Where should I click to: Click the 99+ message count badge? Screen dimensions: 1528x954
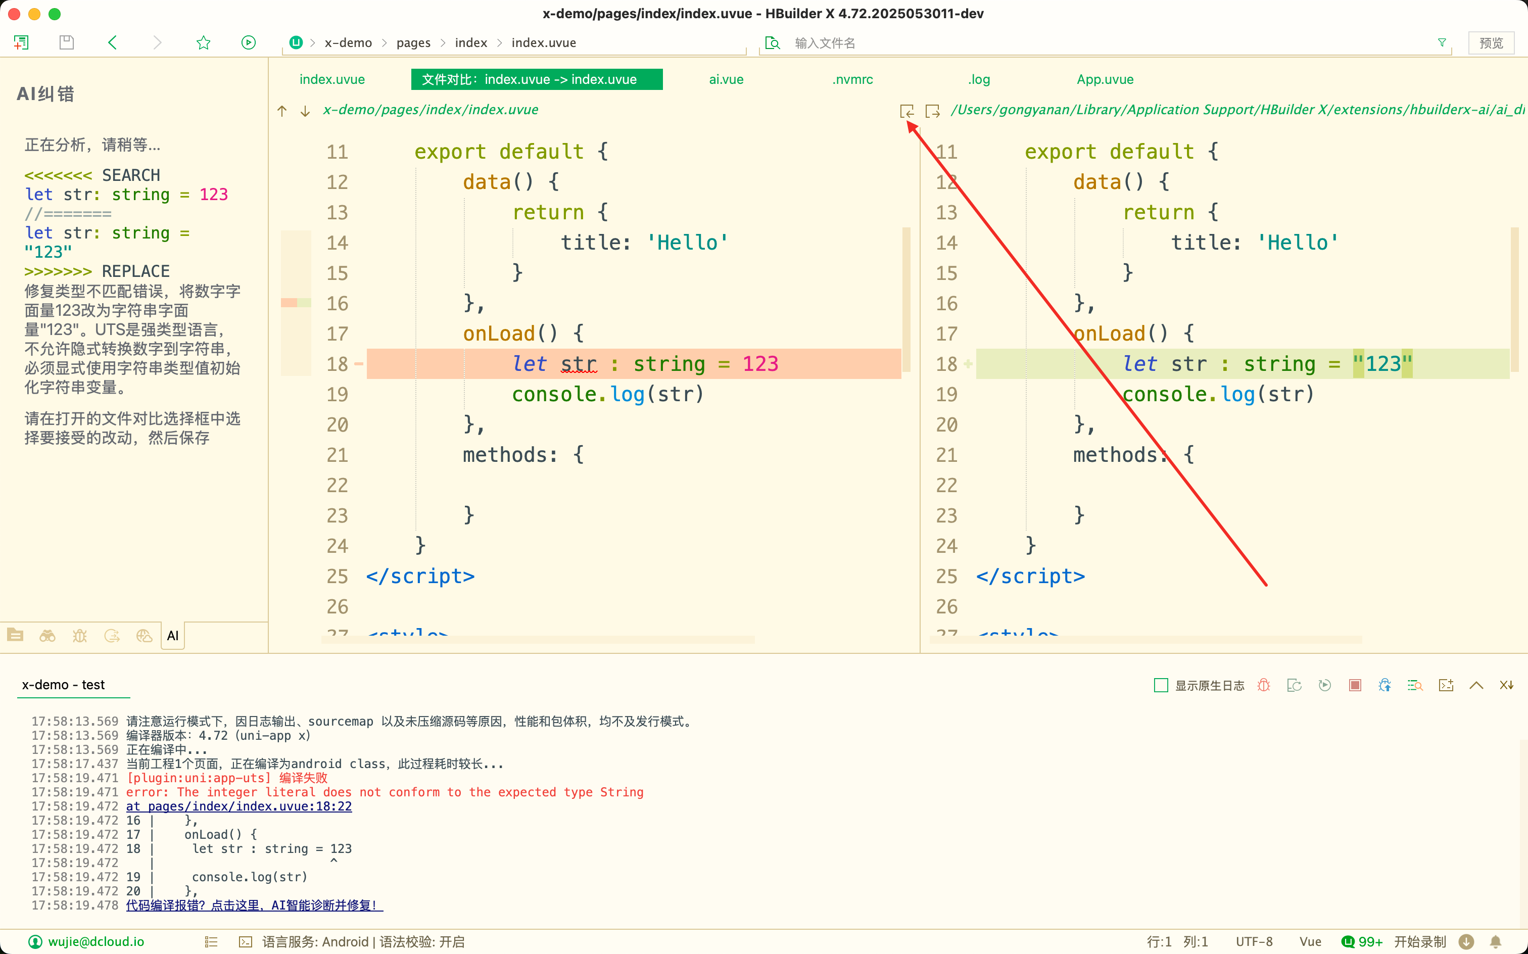[x=1362, y=941]
